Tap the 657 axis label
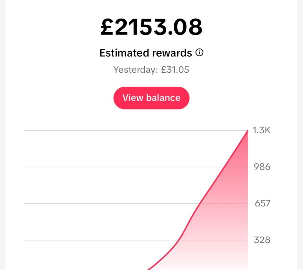 [x=262, y=203]
